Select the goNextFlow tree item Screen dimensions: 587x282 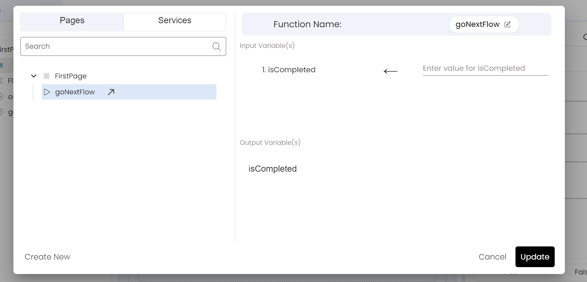[x=129, y=92]
